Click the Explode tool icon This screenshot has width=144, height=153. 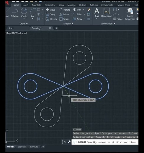89,14
